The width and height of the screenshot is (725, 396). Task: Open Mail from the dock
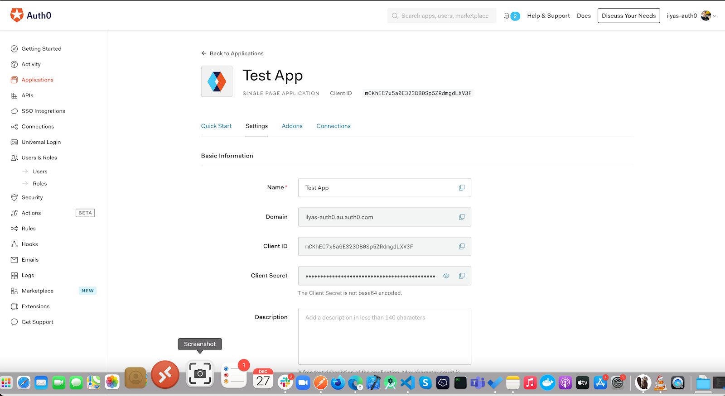pos(41,383)
